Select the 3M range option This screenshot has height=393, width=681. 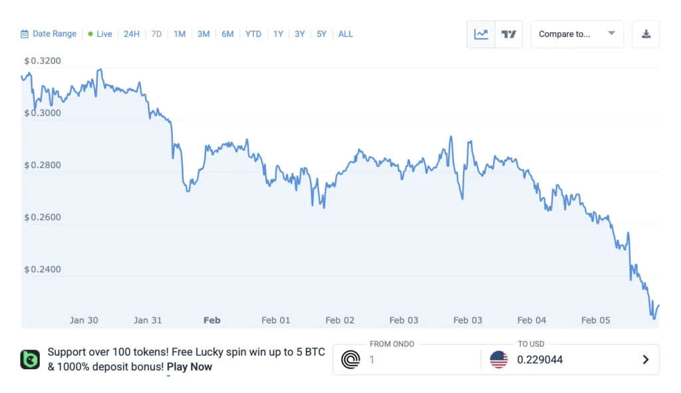(x=203, y=34)
